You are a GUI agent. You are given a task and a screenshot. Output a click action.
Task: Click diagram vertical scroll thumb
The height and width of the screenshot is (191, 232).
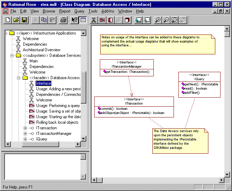point(227,34)
